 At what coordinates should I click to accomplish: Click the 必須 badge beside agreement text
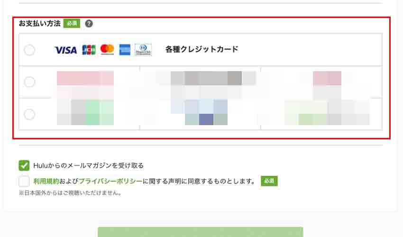269,181
